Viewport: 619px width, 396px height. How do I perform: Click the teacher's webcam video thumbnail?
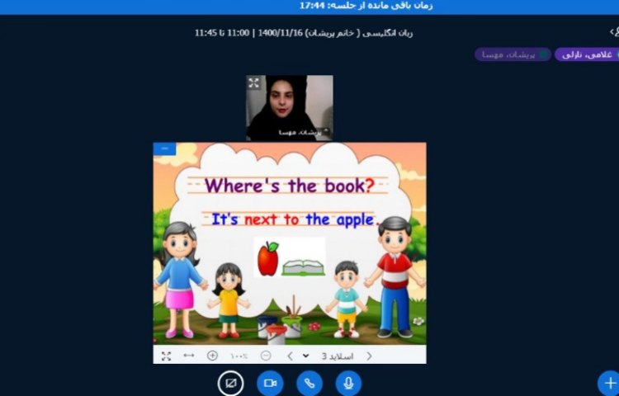click(290, 107)
